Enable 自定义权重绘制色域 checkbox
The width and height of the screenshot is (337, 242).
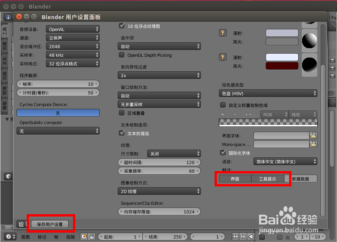[222, 105]
